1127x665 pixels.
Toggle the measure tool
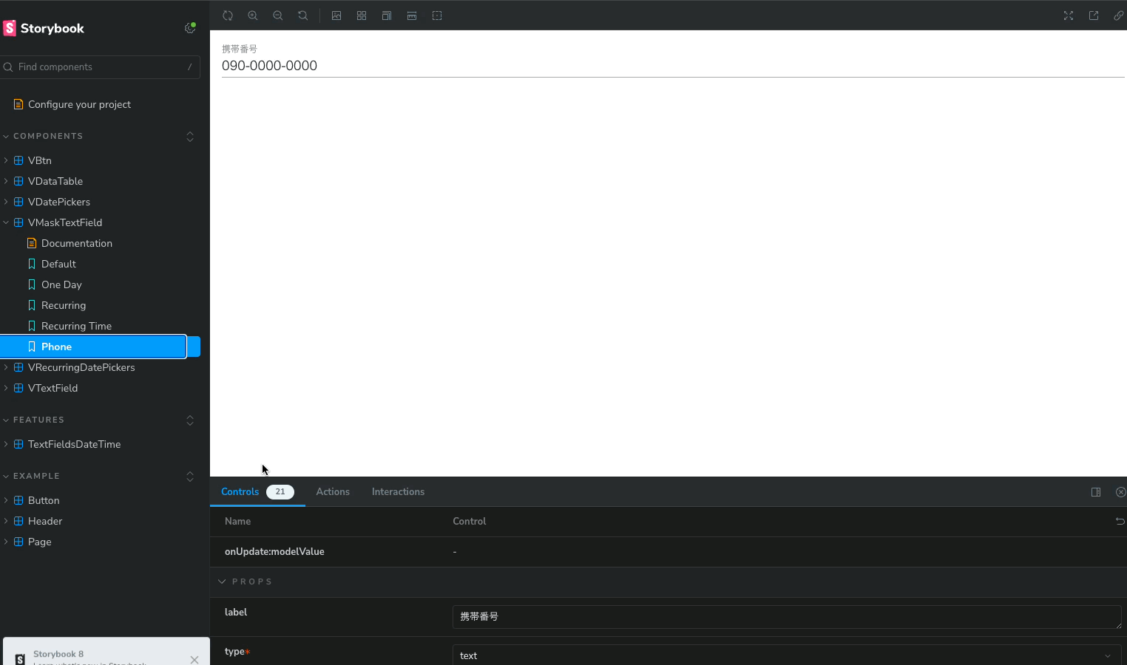pos(412,16)
